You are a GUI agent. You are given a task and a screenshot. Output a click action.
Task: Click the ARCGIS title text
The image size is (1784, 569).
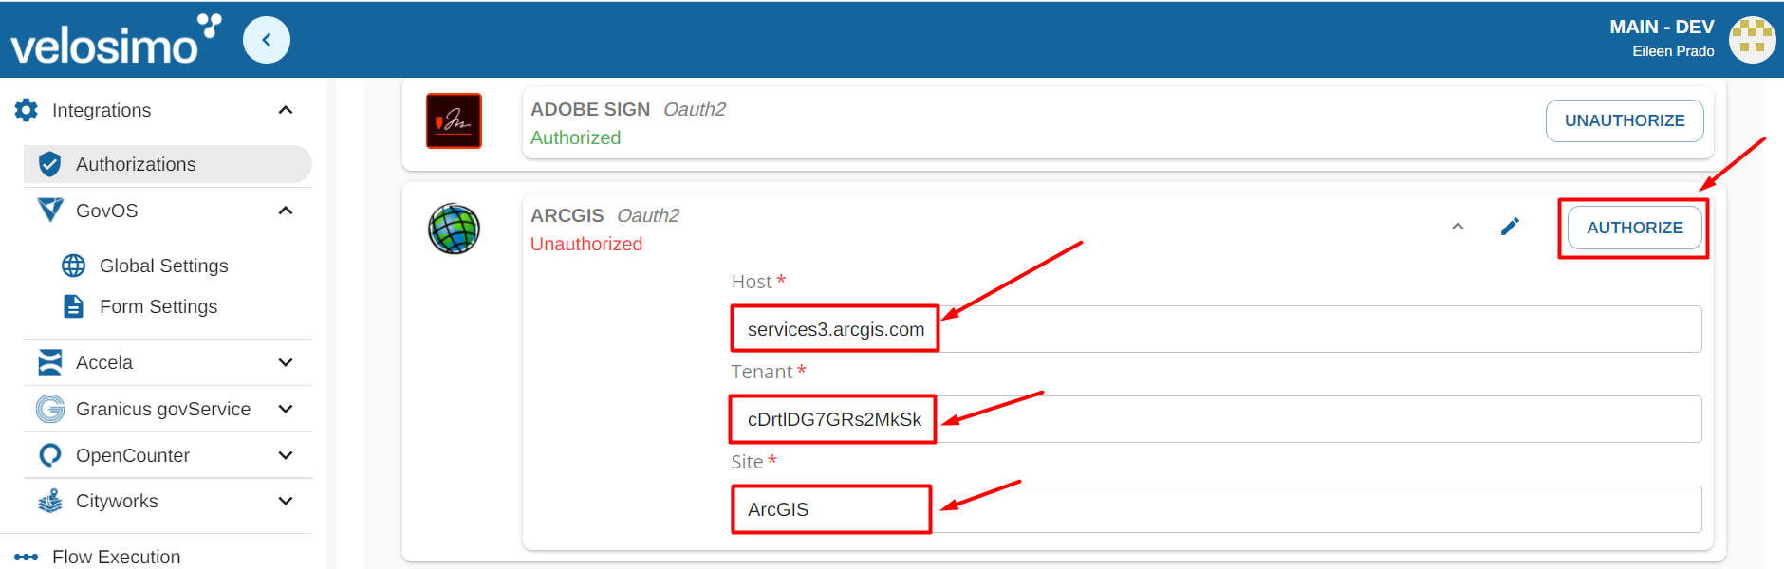tap(567, 215)
